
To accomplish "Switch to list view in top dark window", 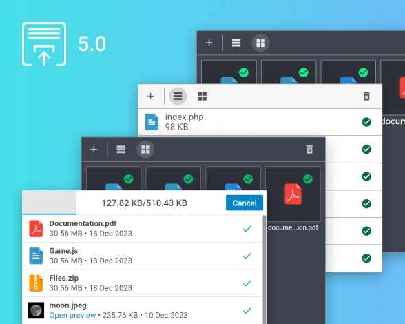I will 236,43.
